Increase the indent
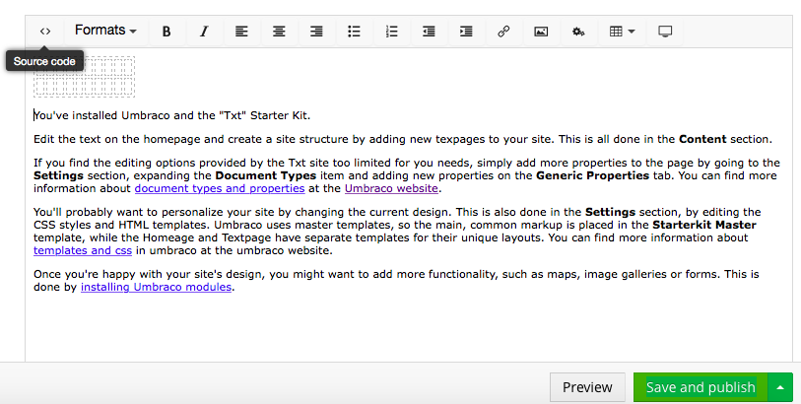Image resolution: width=801 pixels, height=404 pixels. point(466,32)
